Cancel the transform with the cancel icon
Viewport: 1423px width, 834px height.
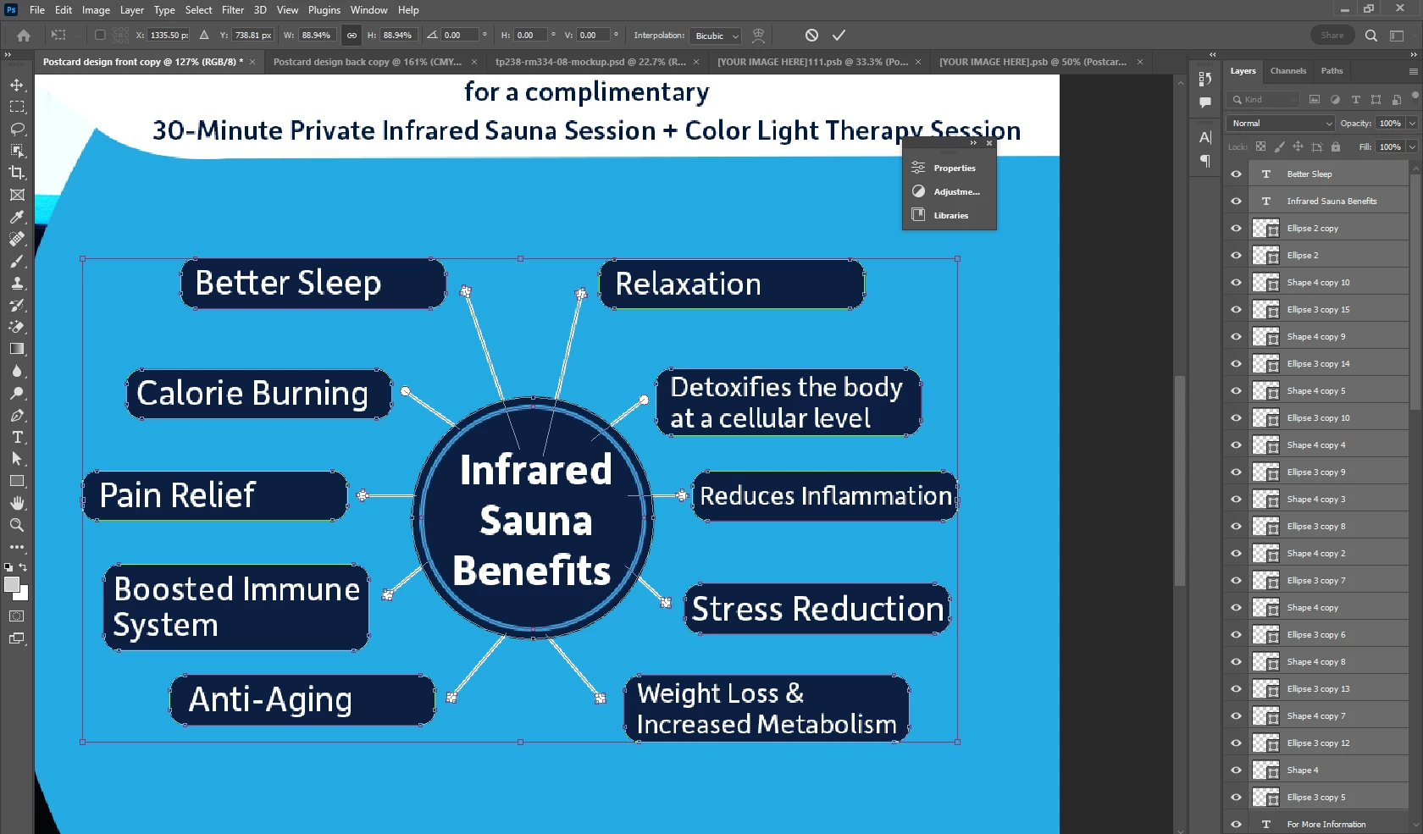[x=811, y=36]
